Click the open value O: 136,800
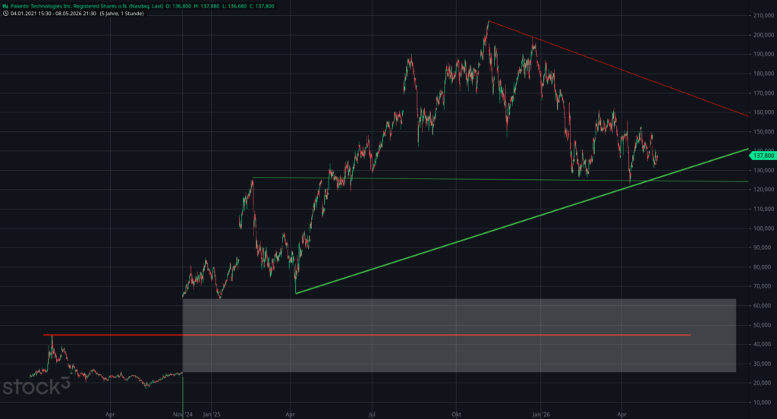The width and height of the screenshot is (777, 419). coord(179,6)
